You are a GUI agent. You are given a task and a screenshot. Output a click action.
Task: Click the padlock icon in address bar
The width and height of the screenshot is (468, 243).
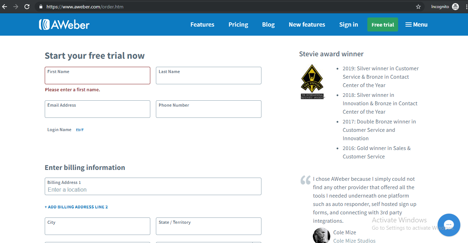coord(41,6)
